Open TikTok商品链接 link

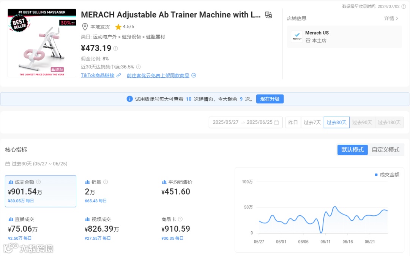[98, 75]
